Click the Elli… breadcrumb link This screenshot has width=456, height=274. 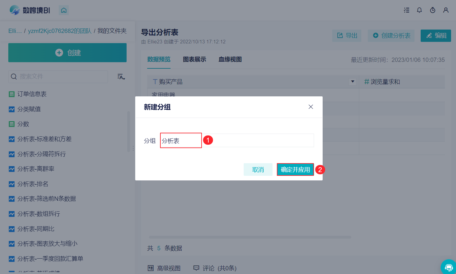tap(15, 31)
